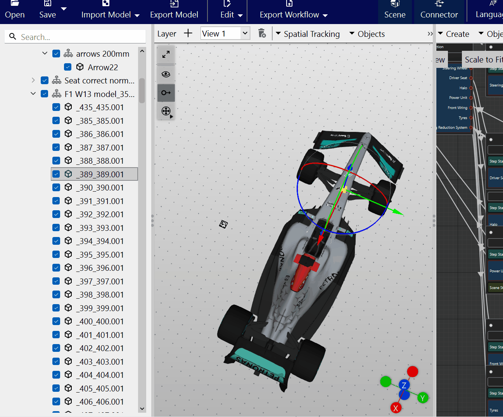The height and width of the screenshot is (417, 503).
Task: Open the Save options dropdown arrow
Action: [x=64, y=9]
